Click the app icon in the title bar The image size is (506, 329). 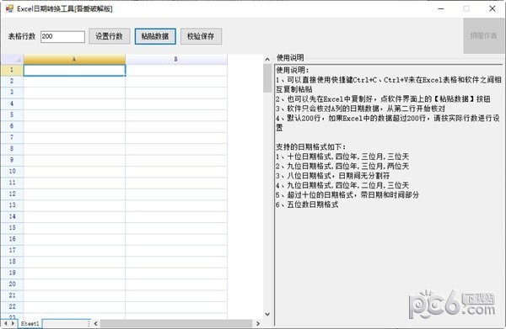pos(9,8)
